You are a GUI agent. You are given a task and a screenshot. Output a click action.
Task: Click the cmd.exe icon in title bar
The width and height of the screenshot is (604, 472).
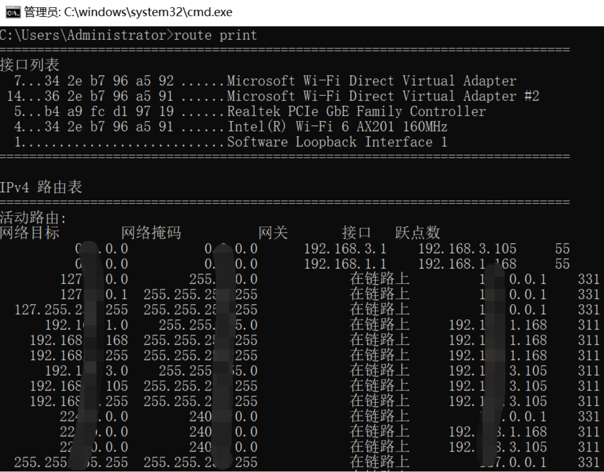click(x=16, y=12)
